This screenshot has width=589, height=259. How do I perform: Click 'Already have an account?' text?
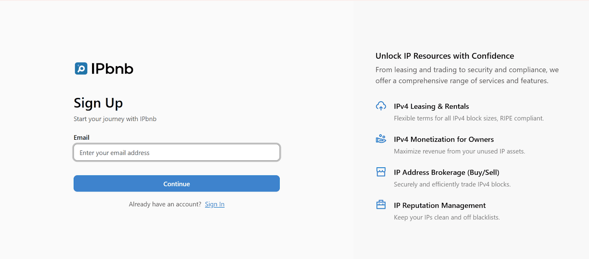pyautogui.click(x=165, y=204)
